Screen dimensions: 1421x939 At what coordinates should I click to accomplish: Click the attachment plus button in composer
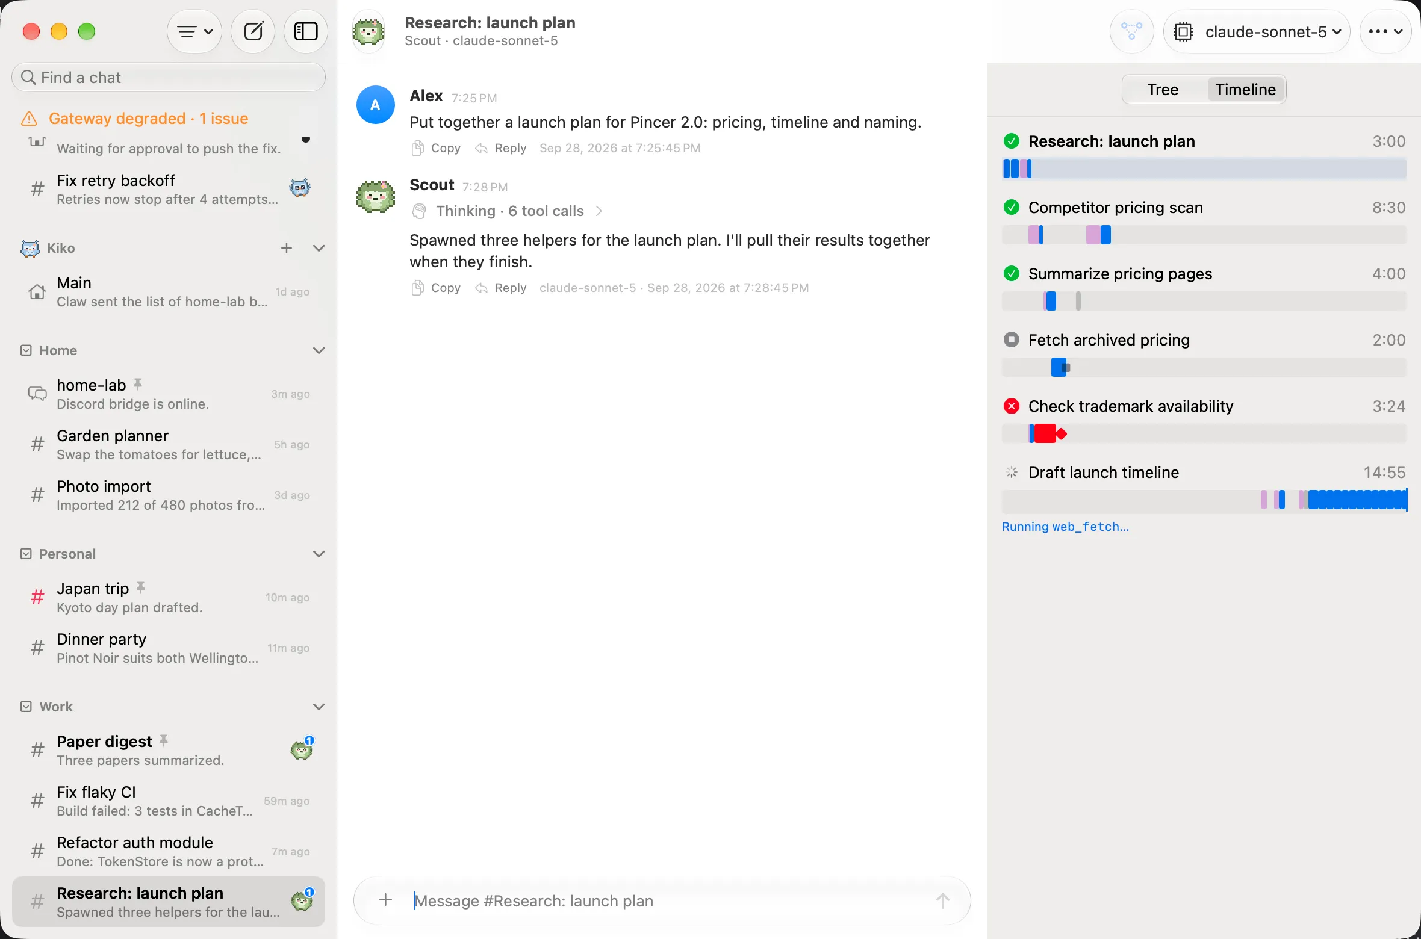tap(386, 900)
